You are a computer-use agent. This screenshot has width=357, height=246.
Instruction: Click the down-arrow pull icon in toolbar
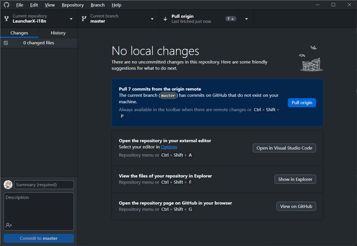(x=165, y=19)
